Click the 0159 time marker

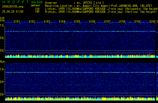tap(137, 21)
